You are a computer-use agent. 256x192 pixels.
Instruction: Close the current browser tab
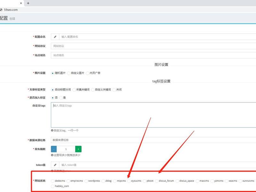(x=21, y=3)
